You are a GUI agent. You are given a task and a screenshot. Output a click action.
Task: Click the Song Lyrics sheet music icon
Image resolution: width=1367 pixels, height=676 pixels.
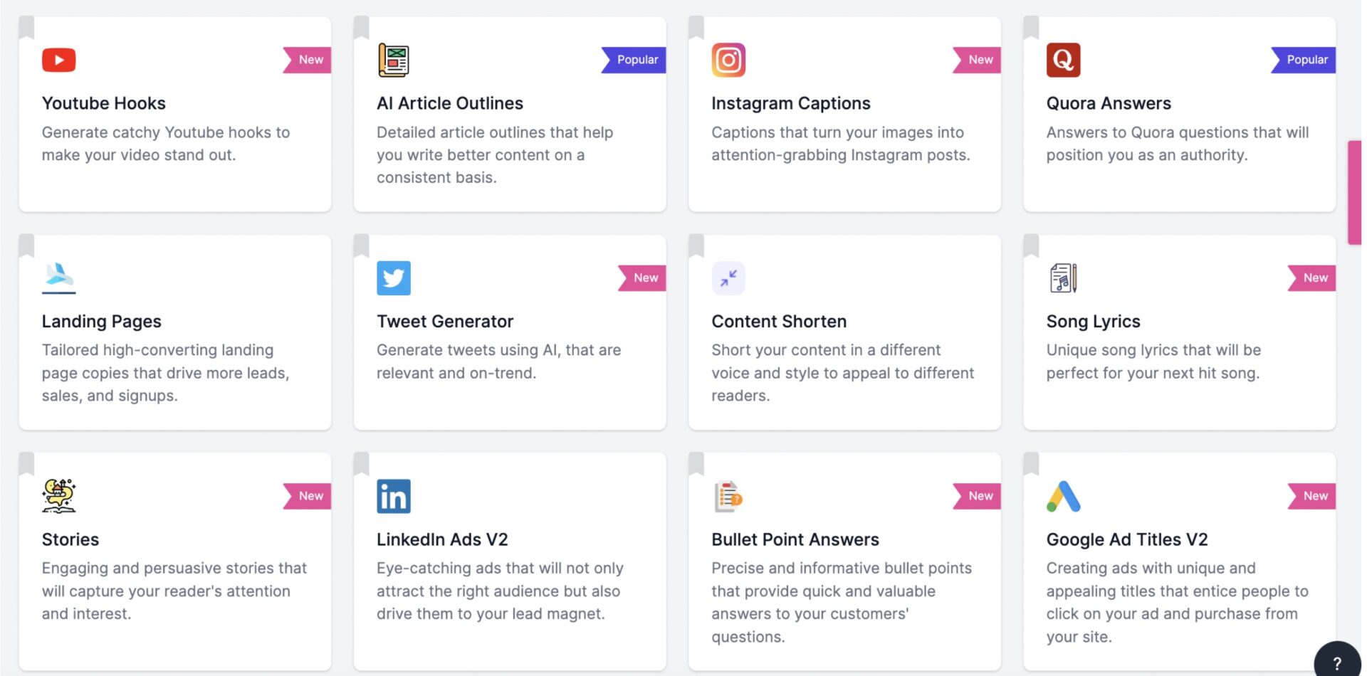pyautogui.click(x=1063, y=278)
